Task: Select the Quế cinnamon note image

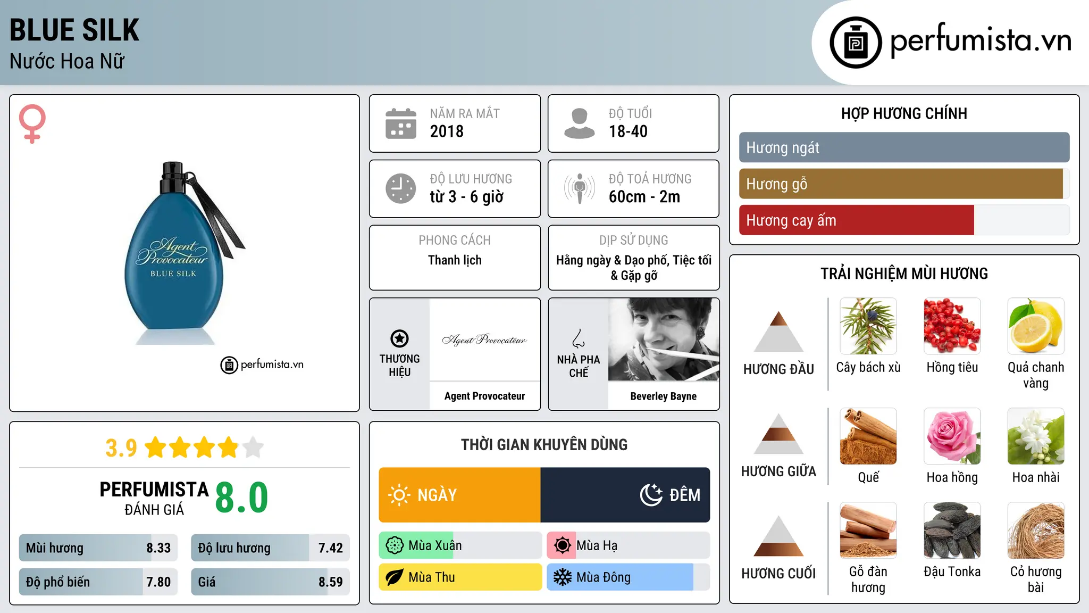Action: click(x=868, y=436)
